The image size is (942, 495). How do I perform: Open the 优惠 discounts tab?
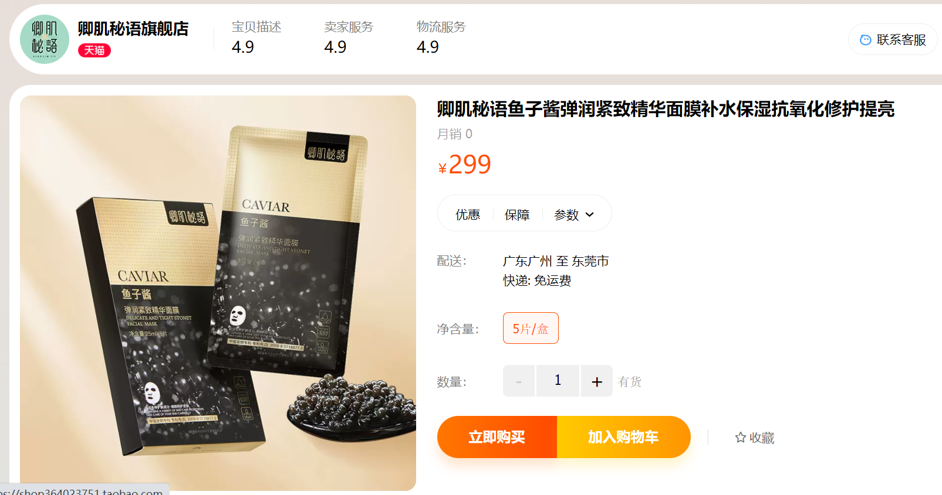(468, 214)
